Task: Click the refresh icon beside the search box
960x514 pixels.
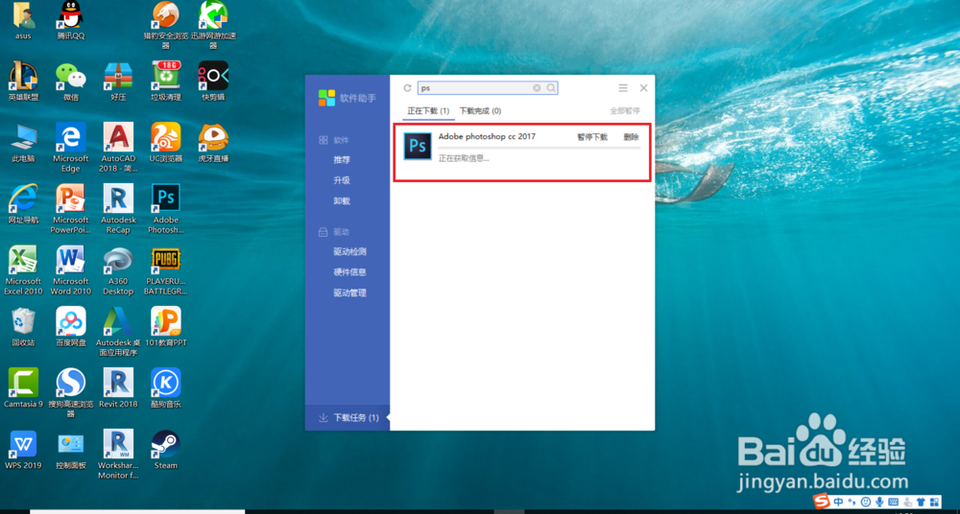Action: 408,88
